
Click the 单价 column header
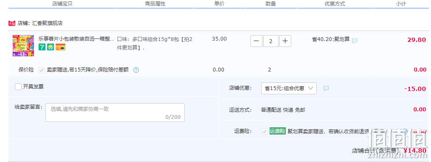tap(220, 4)
